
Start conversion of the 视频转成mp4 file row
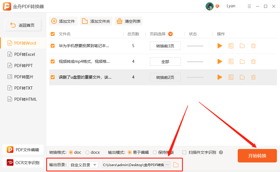220,61
